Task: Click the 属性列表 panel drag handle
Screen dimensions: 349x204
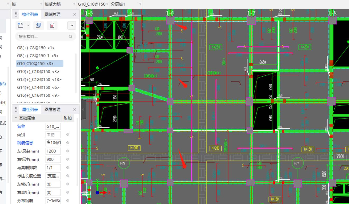Action: click(x=16, y=109)
